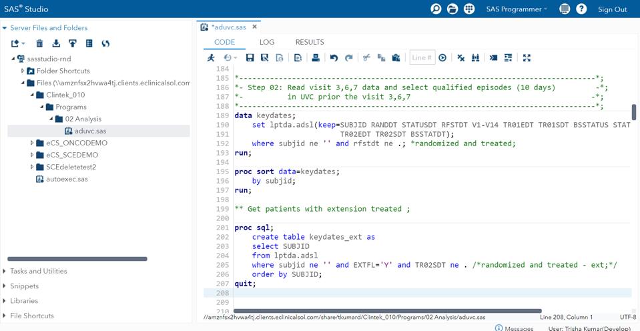Collapse the Programs folder

[41, 107]
